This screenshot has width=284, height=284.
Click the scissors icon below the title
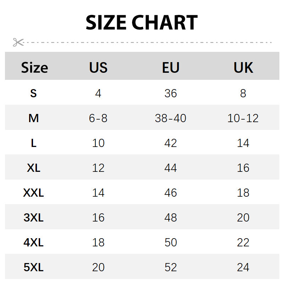click(x=18, y=42)
